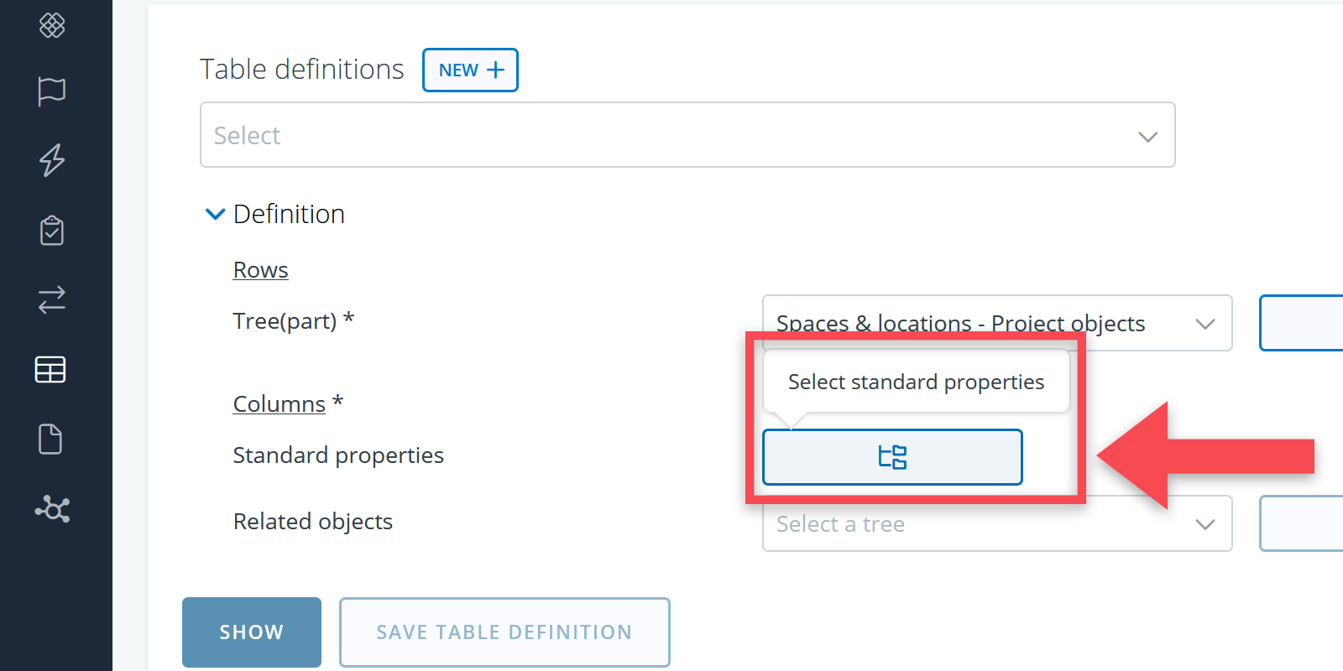The image size is (1343, 671).
Task: Click SAVE TABLE DEFINITION button
Action: click(x=504, y=632)
